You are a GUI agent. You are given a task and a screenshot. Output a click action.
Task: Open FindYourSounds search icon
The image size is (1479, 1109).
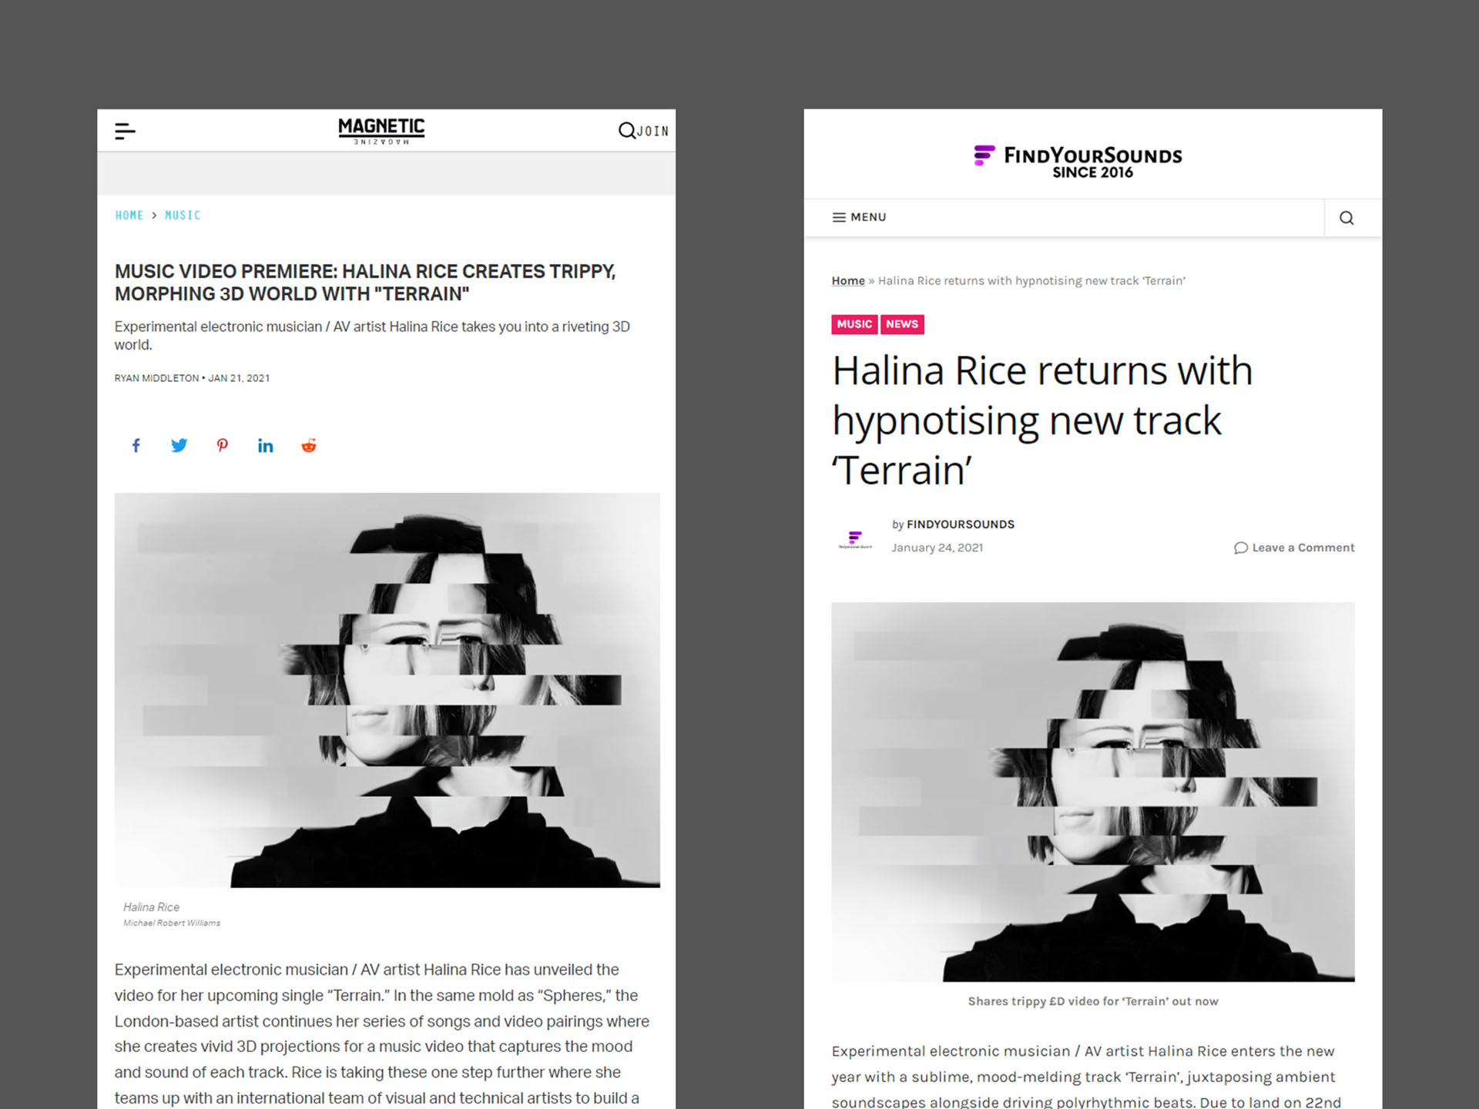pyautogui.click(x=1347, y=218)
